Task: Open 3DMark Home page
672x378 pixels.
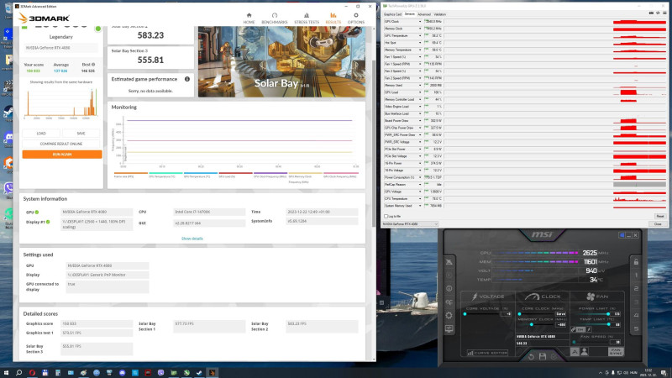Action: coord(249,18)
